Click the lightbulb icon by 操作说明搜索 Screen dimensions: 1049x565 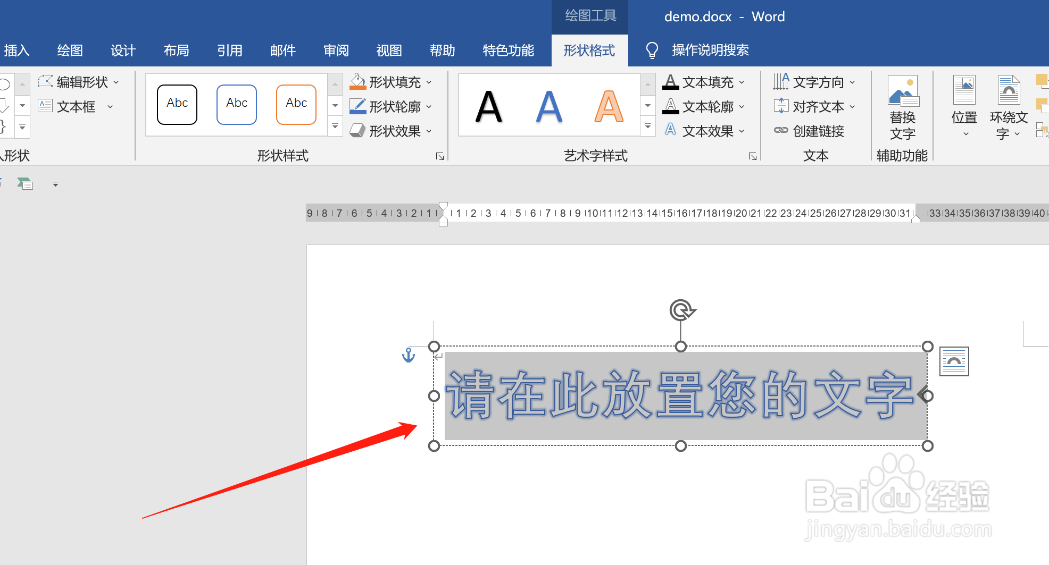point(652,50)
